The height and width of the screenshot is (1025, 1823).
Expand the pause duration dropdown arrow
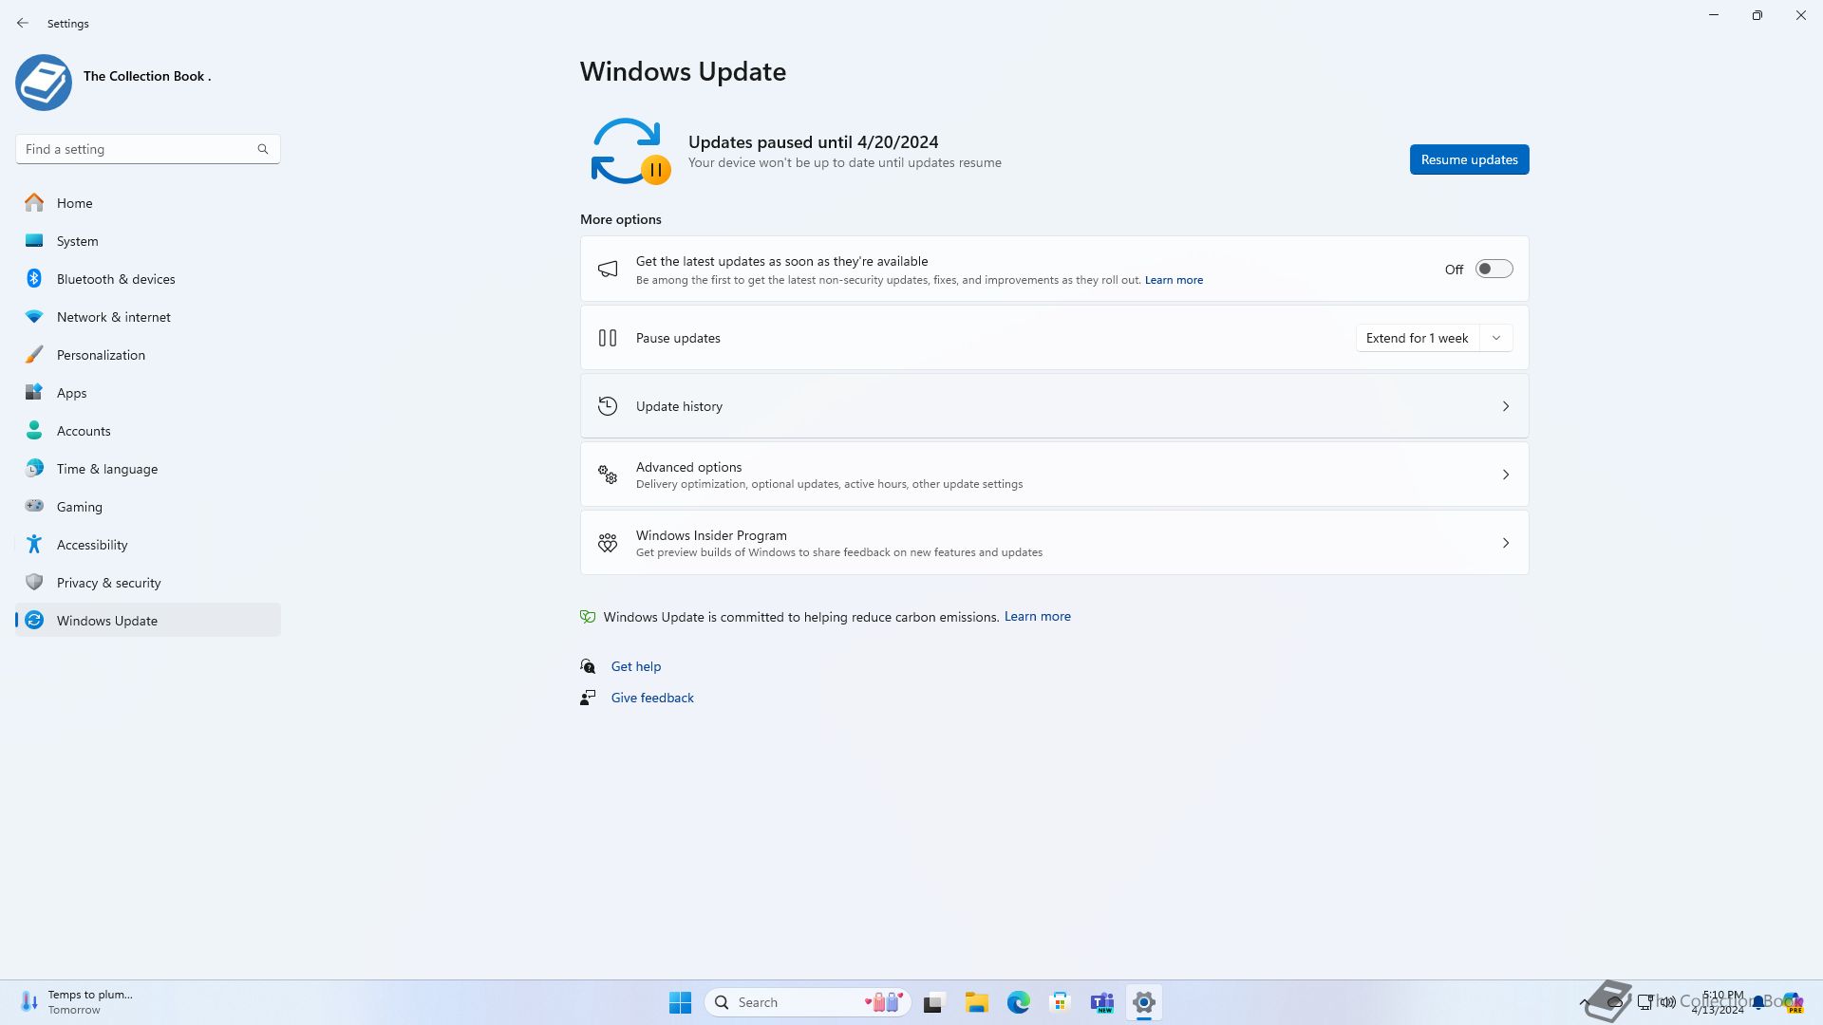click(x=1496, y=338)
